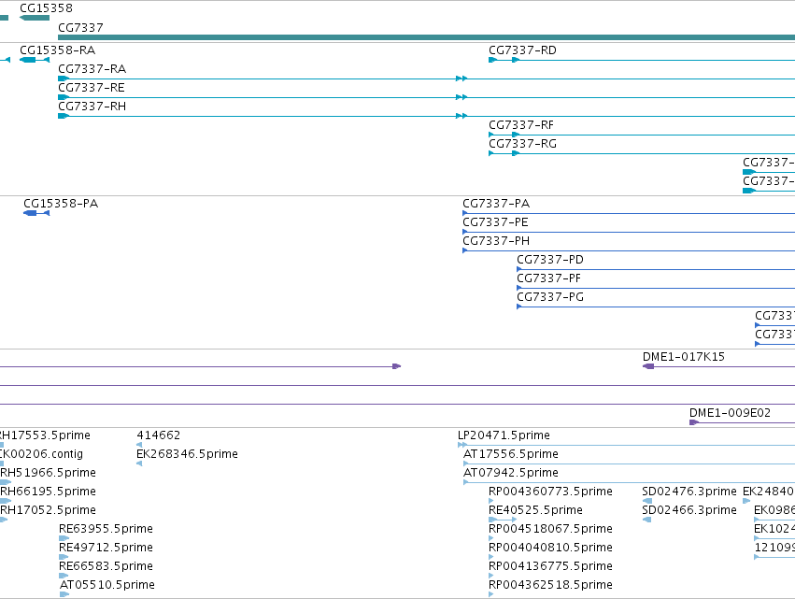The width and height of the screenshot is (795, 599).
Task: Click the RP004136775.5prime EST label
Action: click(550, 566)
